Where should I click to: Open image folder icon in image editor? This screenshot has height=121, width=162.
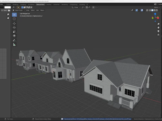click(9, 10)
